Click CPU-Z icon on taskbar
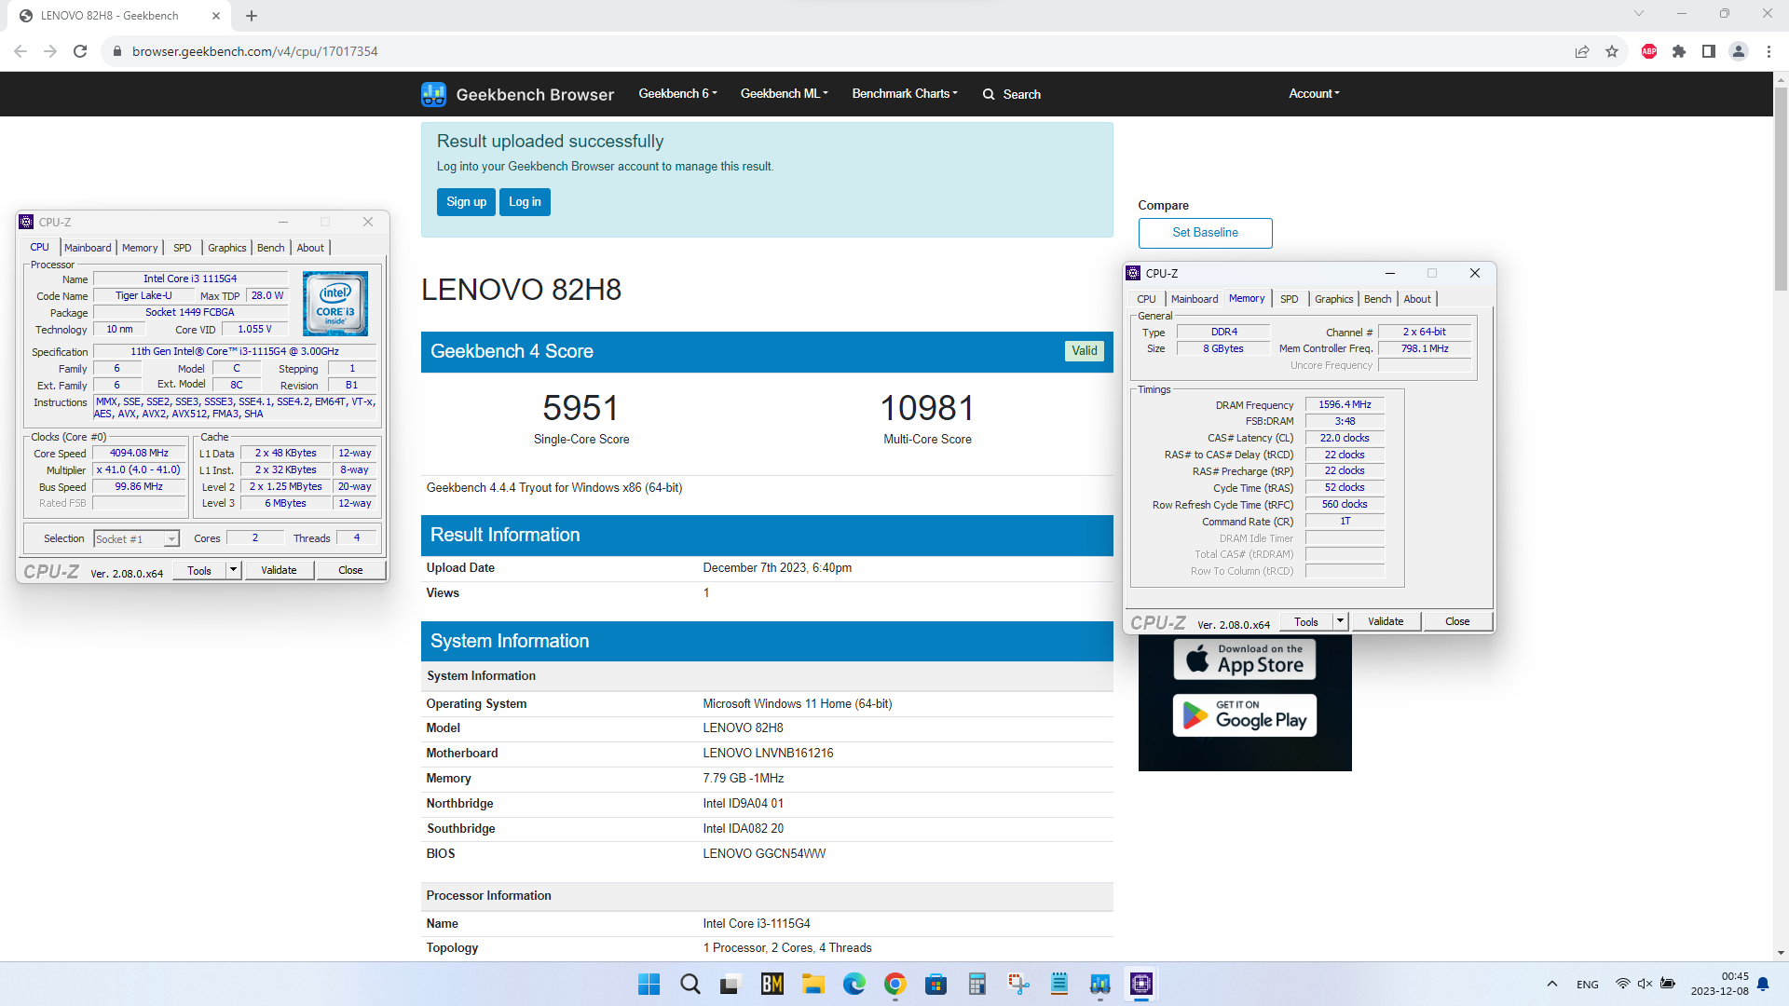Image resolution: width=1789 pixels, height=1006 pixels. (1141, 984)
